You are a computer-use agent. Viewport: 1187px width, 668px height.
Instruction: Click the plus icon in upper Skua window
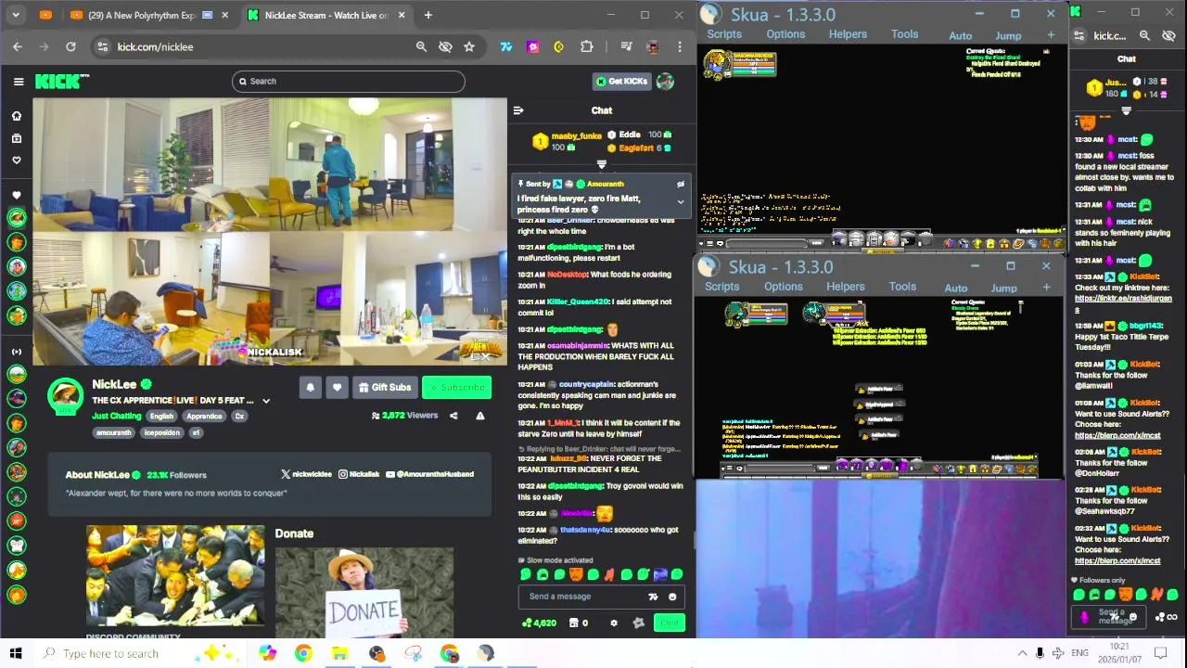coord(1051,35)
